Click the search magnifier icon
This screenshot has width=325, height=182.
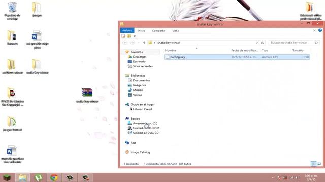tap(316, 43)
